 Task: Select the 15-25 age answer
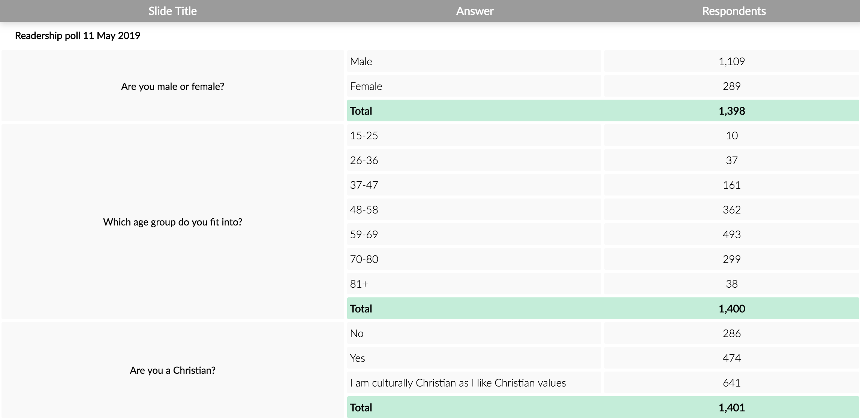point(474,136)
